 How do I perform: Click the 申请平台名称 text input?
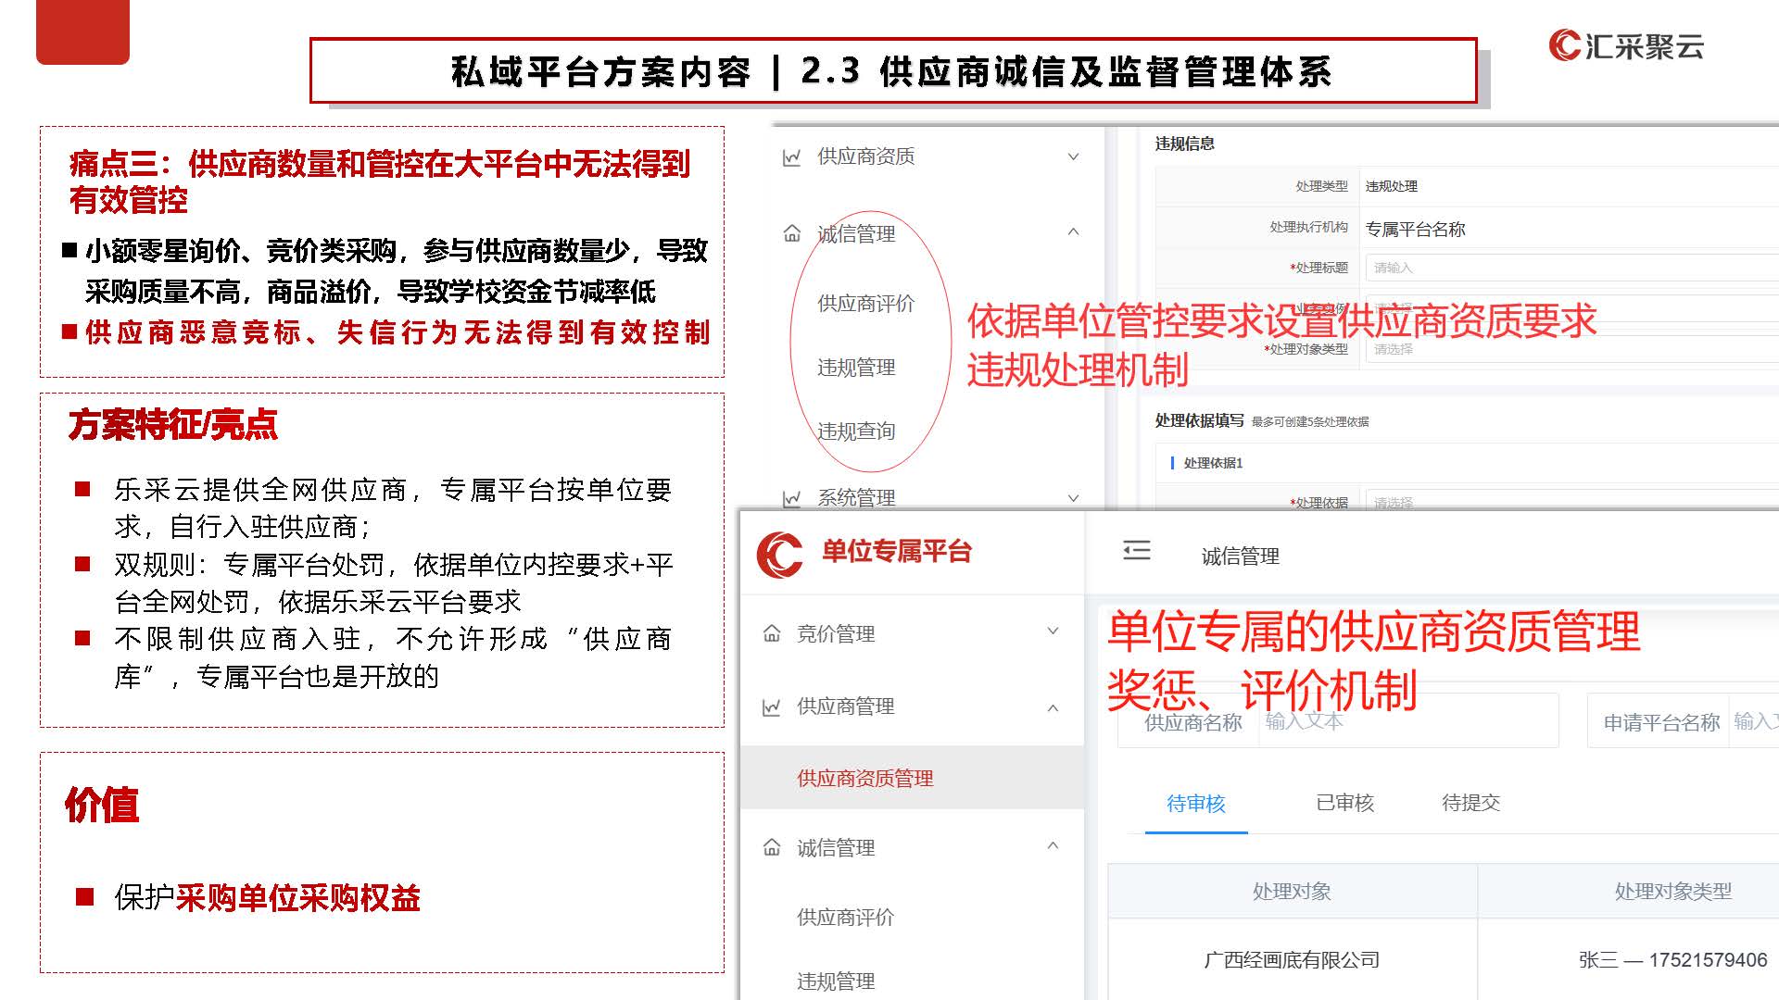pos(1755,721)
